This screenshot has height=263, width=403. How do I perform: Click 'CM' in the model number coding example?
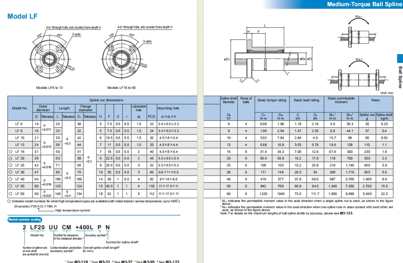[x=67, y=227]
